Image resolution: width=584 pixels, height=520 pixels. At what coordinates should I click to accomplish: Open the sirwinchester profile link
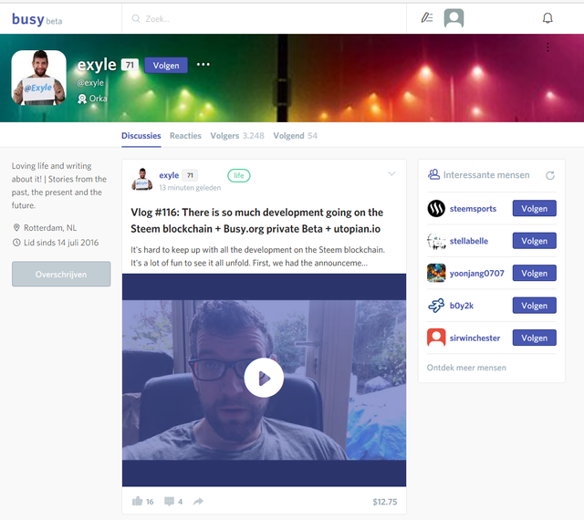click(x=474, y=338)
